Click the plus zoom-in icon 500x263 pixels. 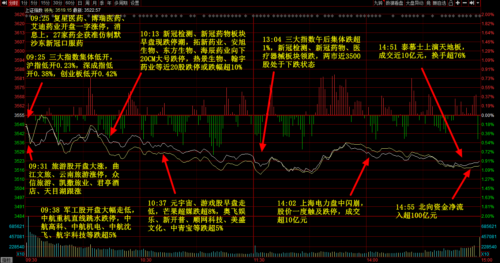pyautogui.click(x=458, y=3)
